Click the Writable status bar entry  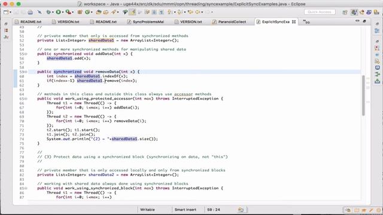[x=147, y=210]
